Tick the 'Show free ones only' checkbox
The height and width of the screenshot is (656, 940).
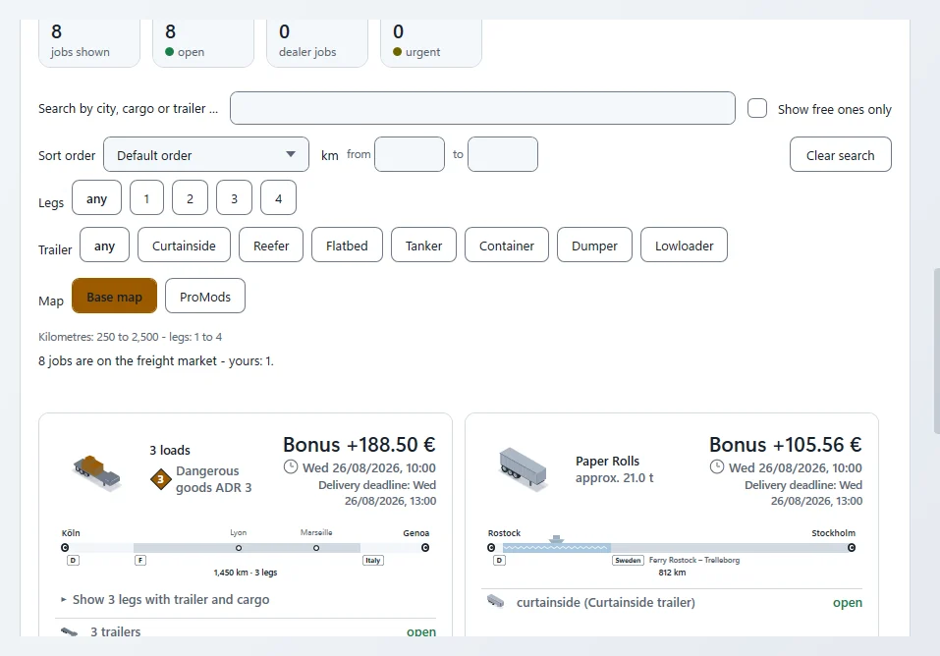757,109
